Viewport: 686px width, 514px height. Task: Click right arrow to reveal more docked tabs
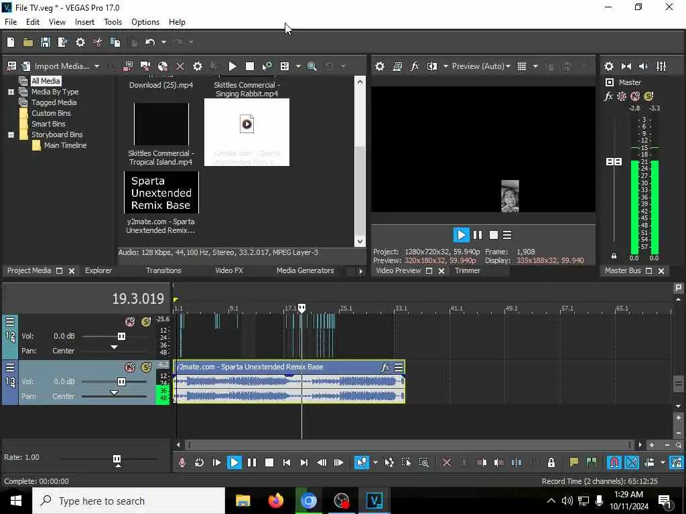click(x=360, y=271)
